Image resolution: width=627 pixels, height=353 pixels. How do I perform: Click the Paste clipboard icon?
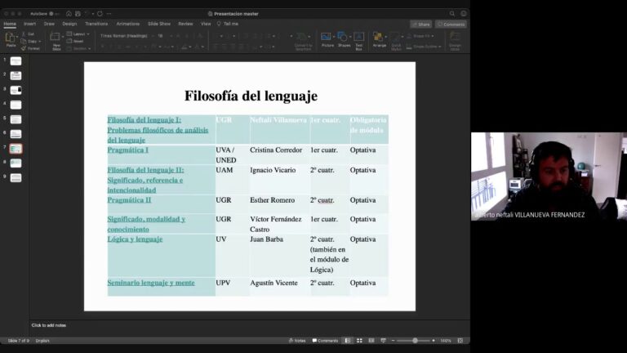tap(11, 39)
